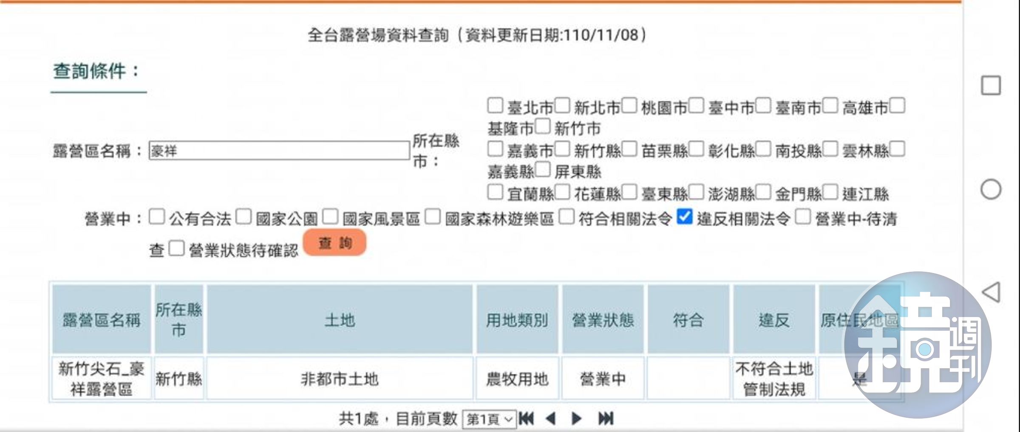
Task: Open the 第1頁 page selector dropdown
Action: point(489,420)
